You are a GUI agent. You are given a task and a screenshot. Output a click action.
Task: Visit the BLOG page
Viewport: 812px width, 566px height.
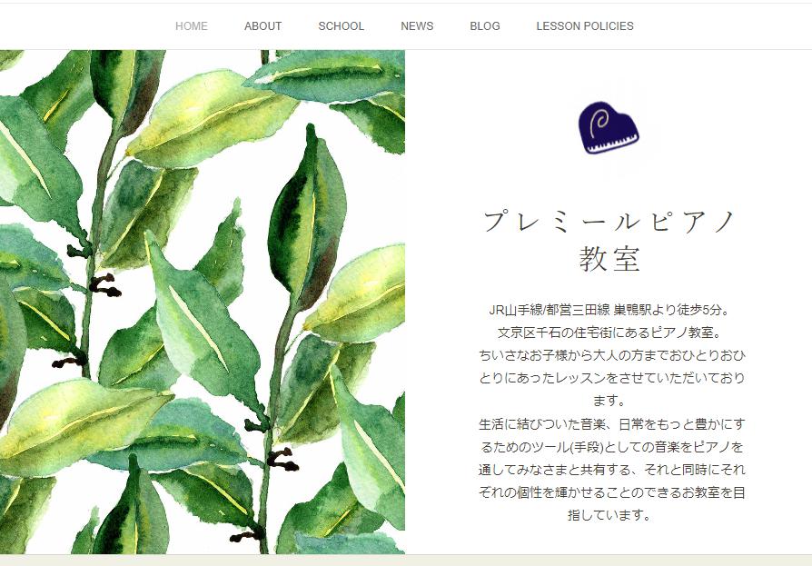(485, 25)
